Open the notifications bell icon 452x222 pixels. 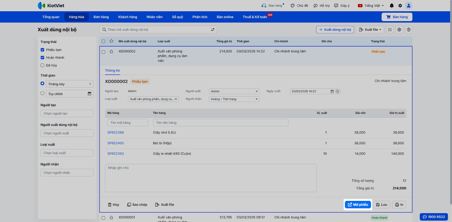(392, 6)
